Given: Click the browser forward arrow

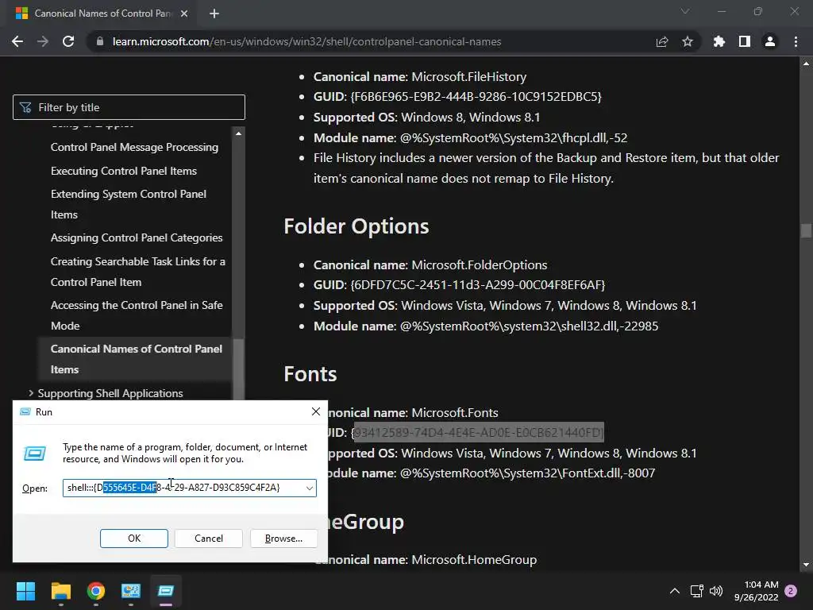Looking at the screenshot, I should click(43, 41).
